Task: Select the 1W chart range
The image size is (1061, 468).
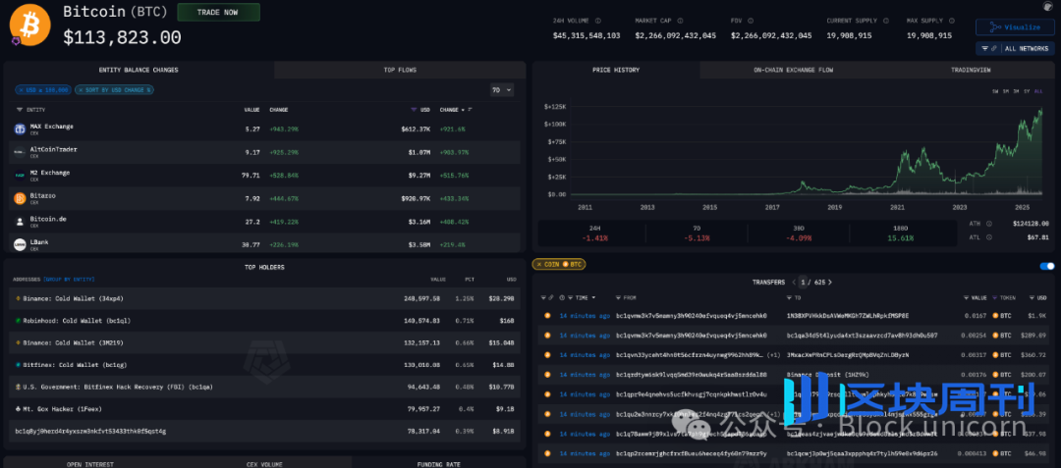Action: 995,91
